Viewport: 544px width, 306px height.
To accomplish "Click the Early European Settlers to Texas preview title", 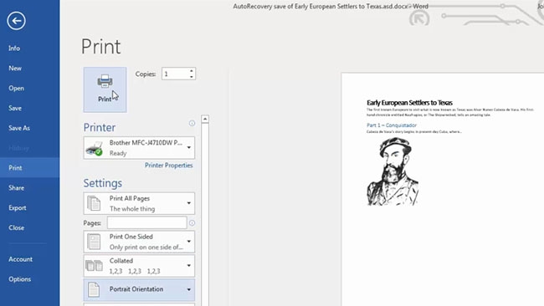I will click(x=409, y=103).
